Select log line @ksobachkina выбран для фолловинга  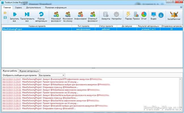point(56,95)
